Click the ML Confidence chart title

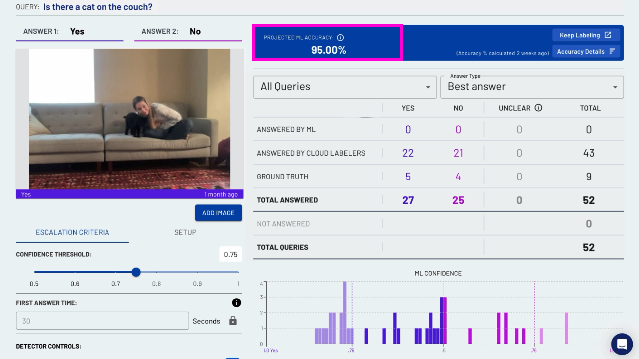(438, 273)
